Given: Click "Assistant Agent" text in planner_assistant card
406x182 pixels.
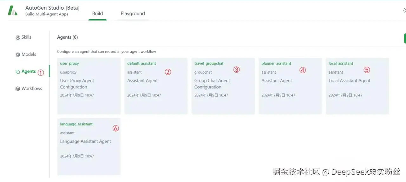Looking at the screenshot, I should pyautogui.click(x=277, y=81).
